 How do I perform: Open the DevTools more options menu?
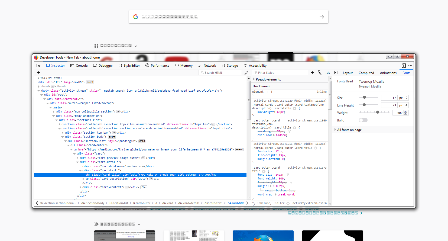tap(410, 66)
